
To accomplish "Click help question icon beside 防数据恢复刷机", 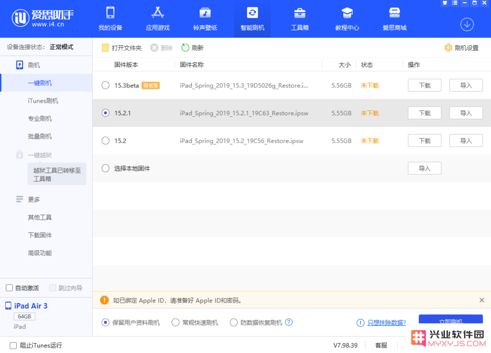I will [x=289, y=322].
